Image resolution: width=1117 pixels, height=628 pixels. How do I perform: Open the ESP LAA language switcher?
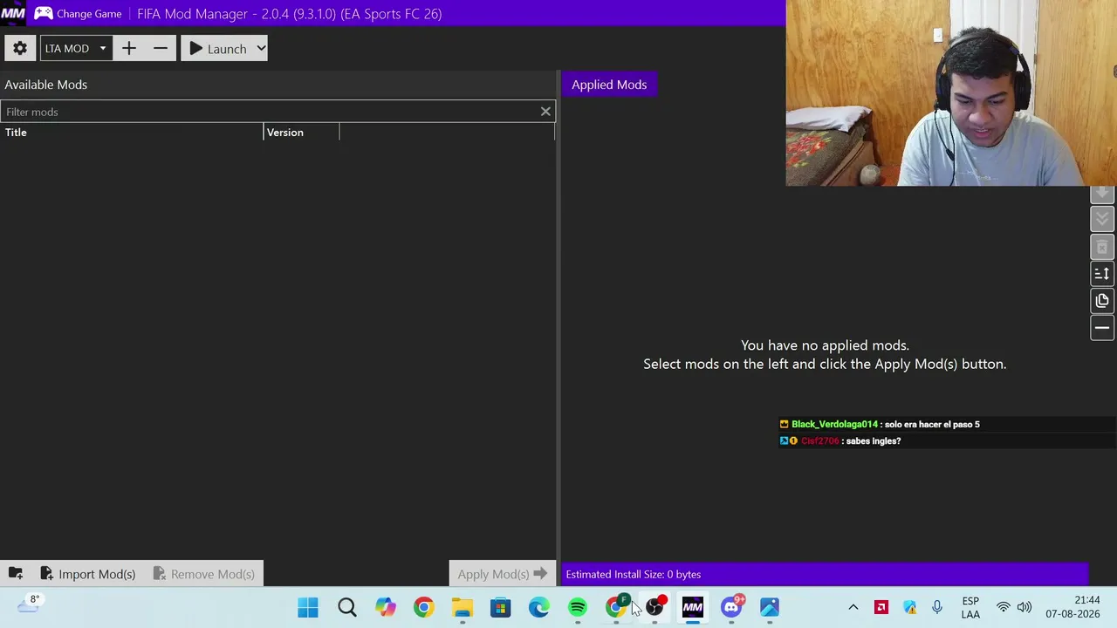pyautogui.click(x=970, y=607)
